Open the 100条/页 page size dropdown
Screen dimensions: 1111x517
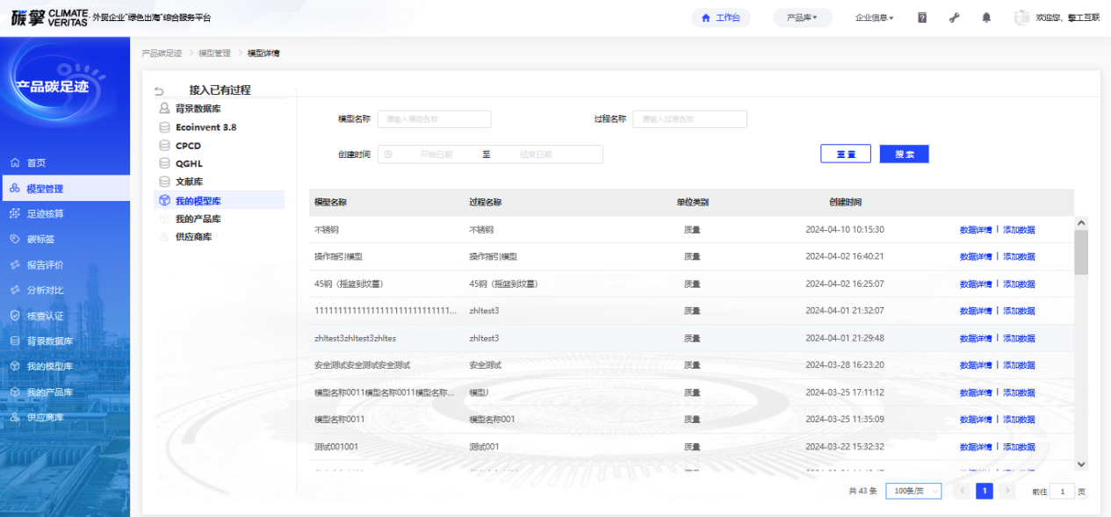913,492
